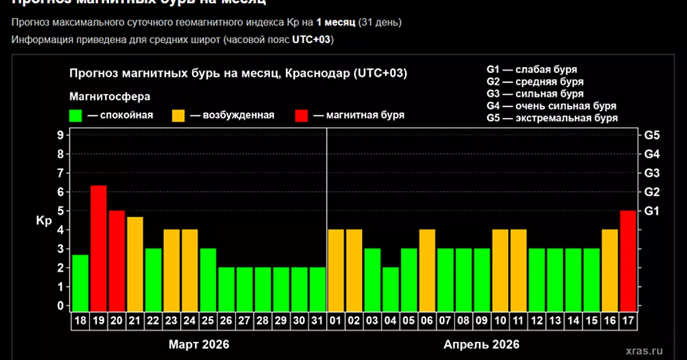Screen dimensions: 687x360
Task: Click the red 'магнитная буря' legend swatch
Action: 302,115
